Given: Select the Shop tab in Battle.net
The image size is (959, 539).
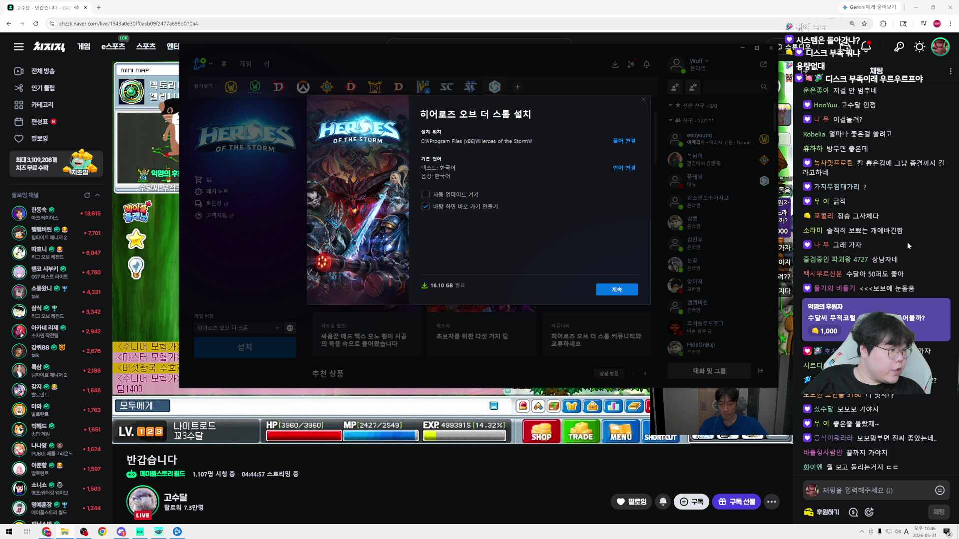Looking at the screenshot, I should [x=267, y=64].
